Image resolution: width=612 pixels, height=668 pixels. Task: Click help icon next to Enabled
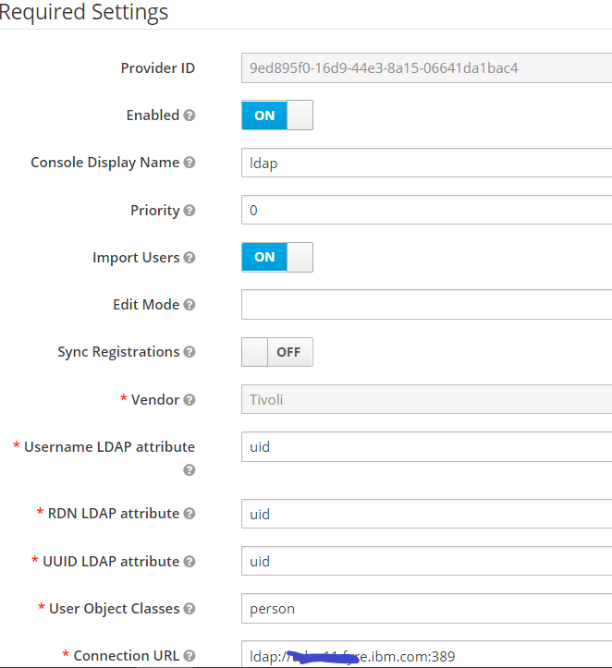(190, 115)
